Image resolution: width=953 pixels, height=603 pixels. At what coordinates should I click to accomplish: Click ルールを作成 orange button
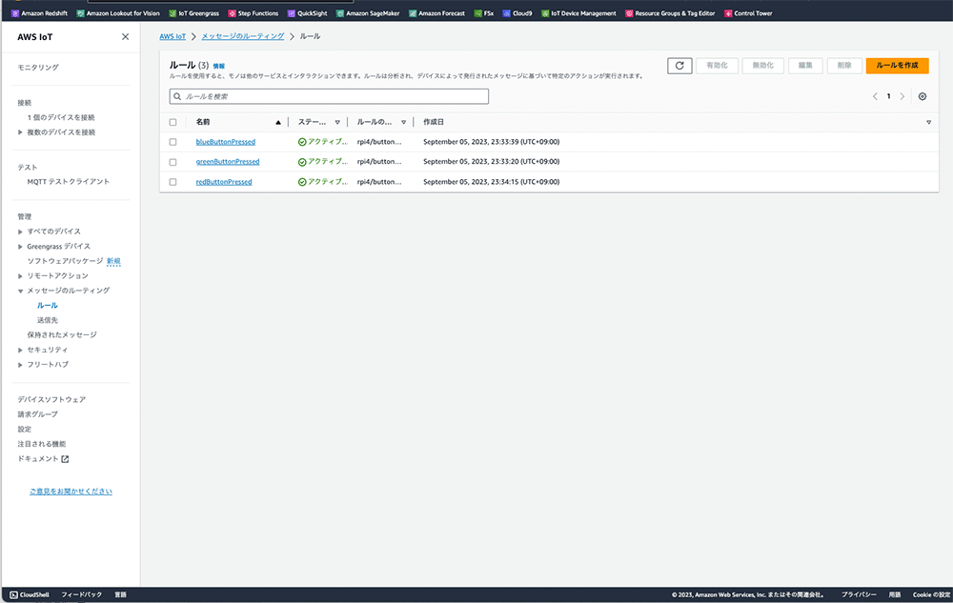897,66
